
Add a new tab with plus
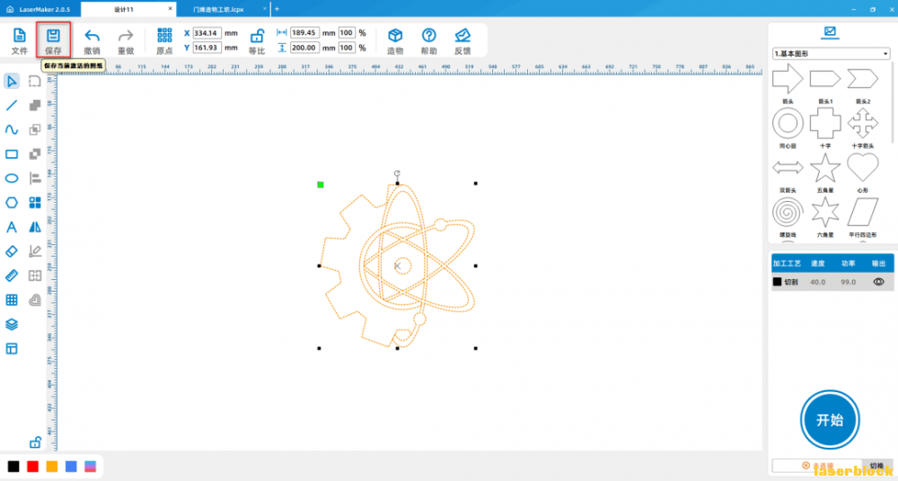pos(277,9)
